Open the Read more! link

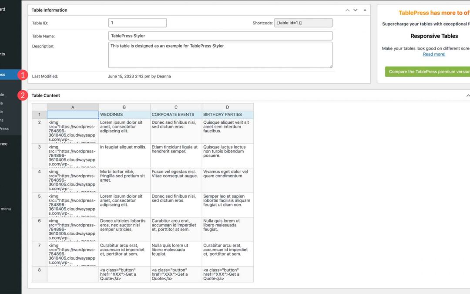point(434,54)
